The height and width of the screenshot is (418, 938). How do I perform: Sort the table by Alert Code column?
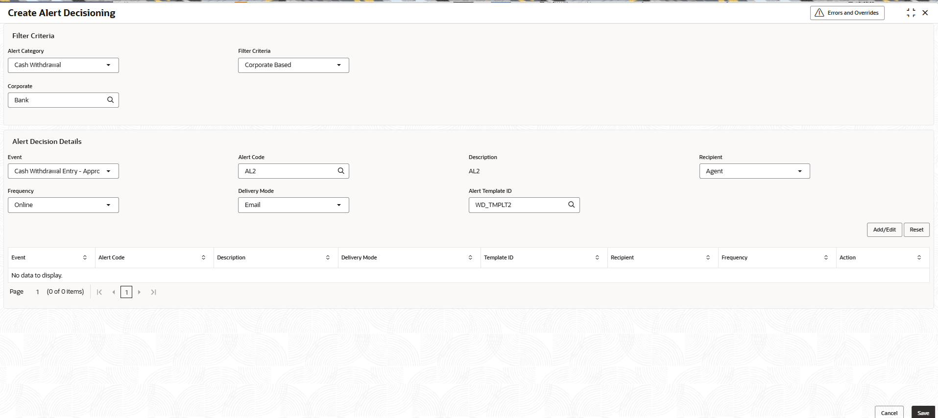pos(204,257)
